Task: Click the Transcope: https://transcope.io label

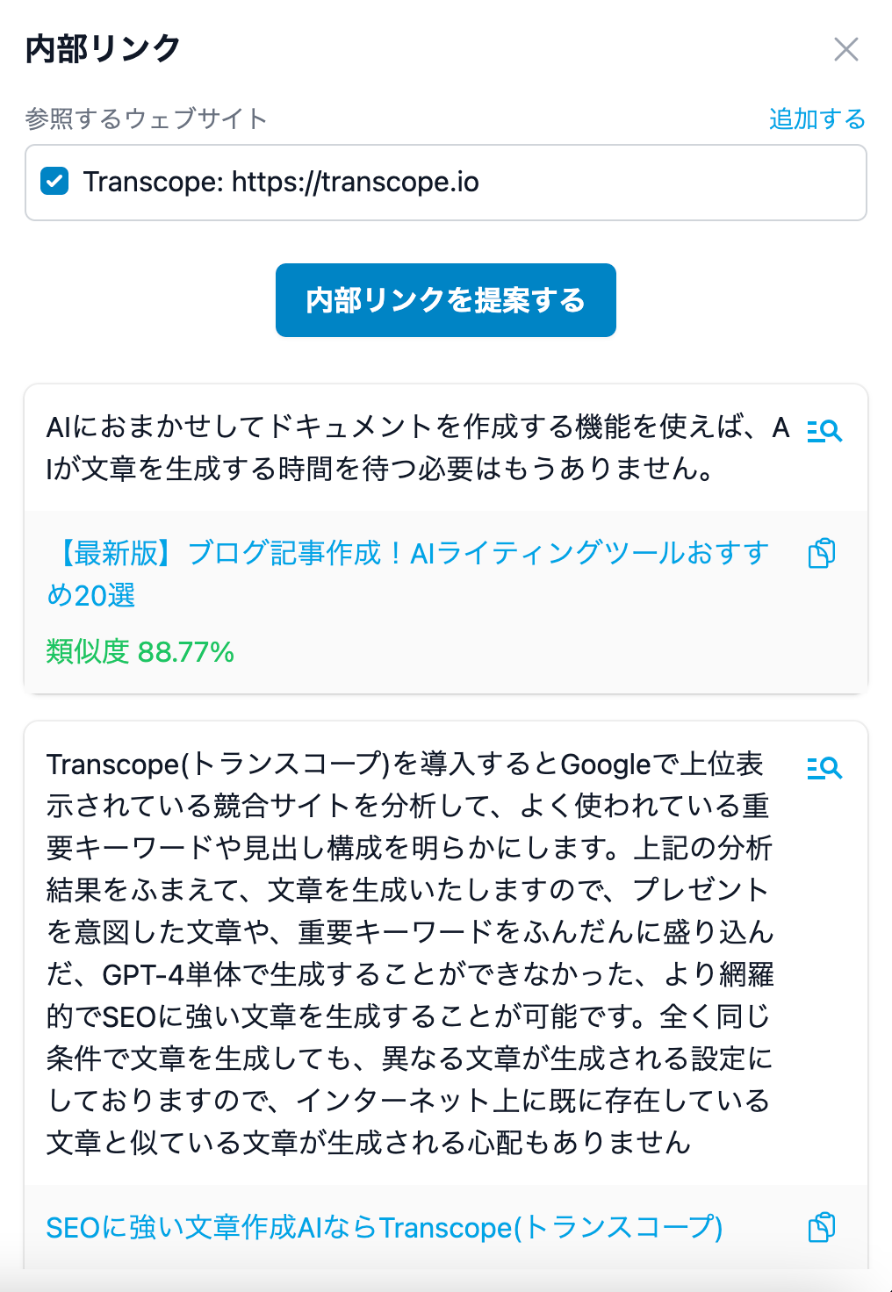Action: pyautogui.click(x=281, y=182)
